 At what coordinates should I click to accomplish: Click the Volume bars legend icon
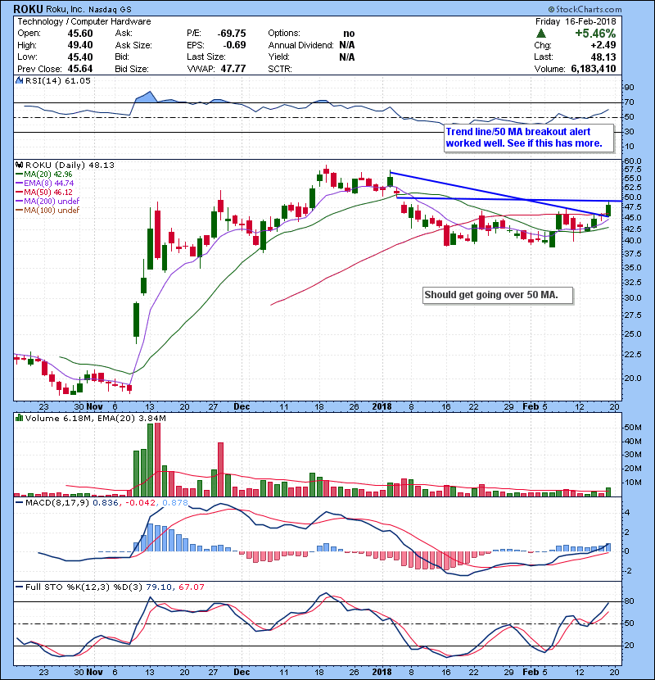coord(19,418)
